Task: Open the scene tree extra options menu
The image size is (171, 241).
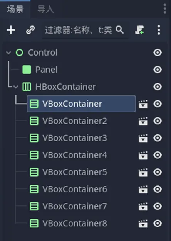Action: [x=159, y=30]
